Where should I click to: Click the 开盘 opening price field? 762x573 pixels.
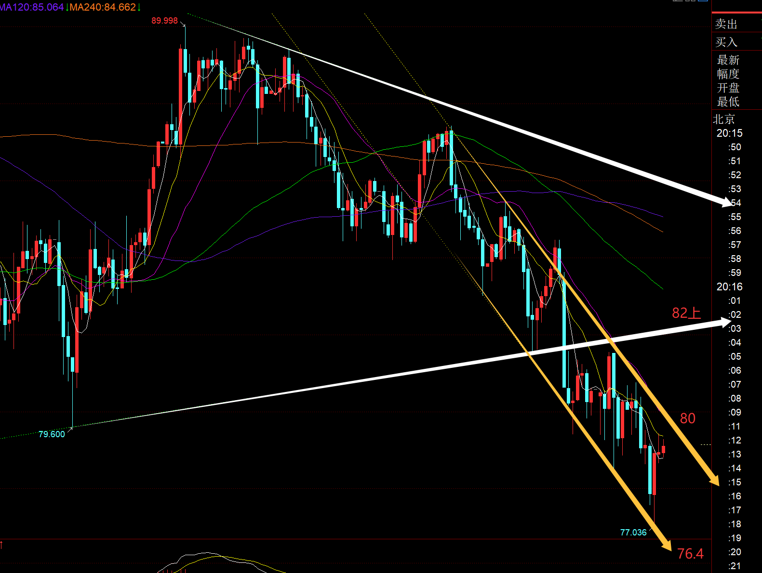point(728,88)
